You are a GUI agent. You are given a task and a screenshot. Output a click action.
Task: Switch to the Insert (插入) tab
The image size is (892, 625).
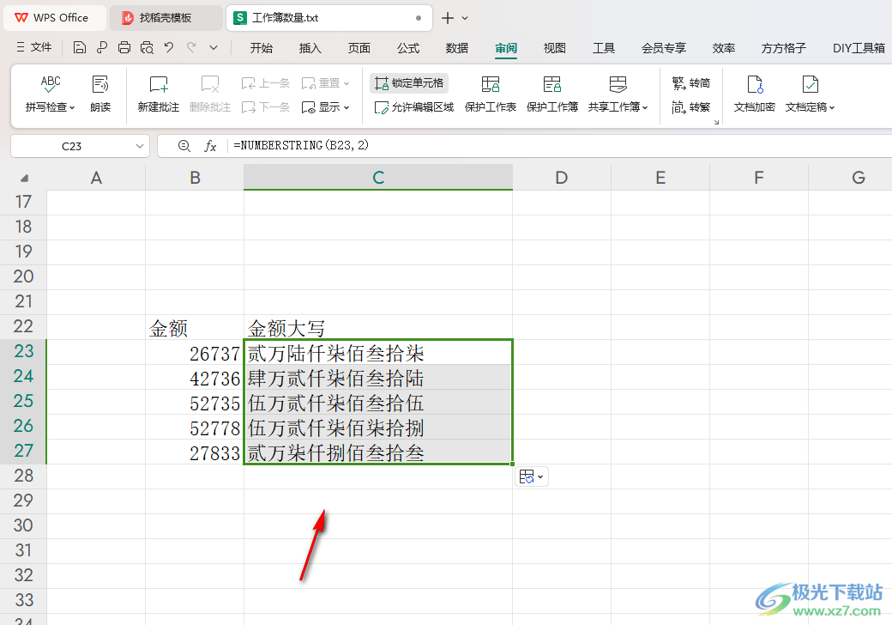tap(310, 48)
